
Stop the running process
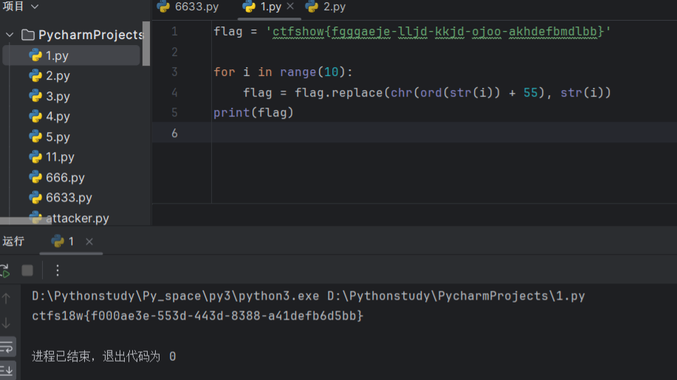pos(27,271)
